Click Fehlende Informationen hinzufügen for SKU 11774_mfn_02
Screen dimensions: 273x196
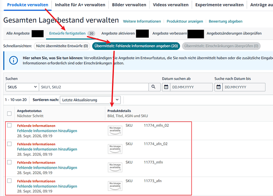[x=47, y=131]
